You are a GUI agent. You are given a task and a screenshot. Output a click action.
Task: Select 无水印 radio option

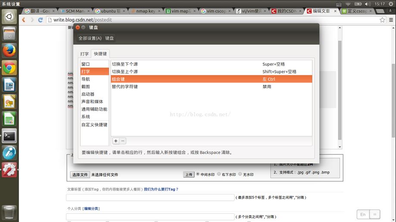240,174
